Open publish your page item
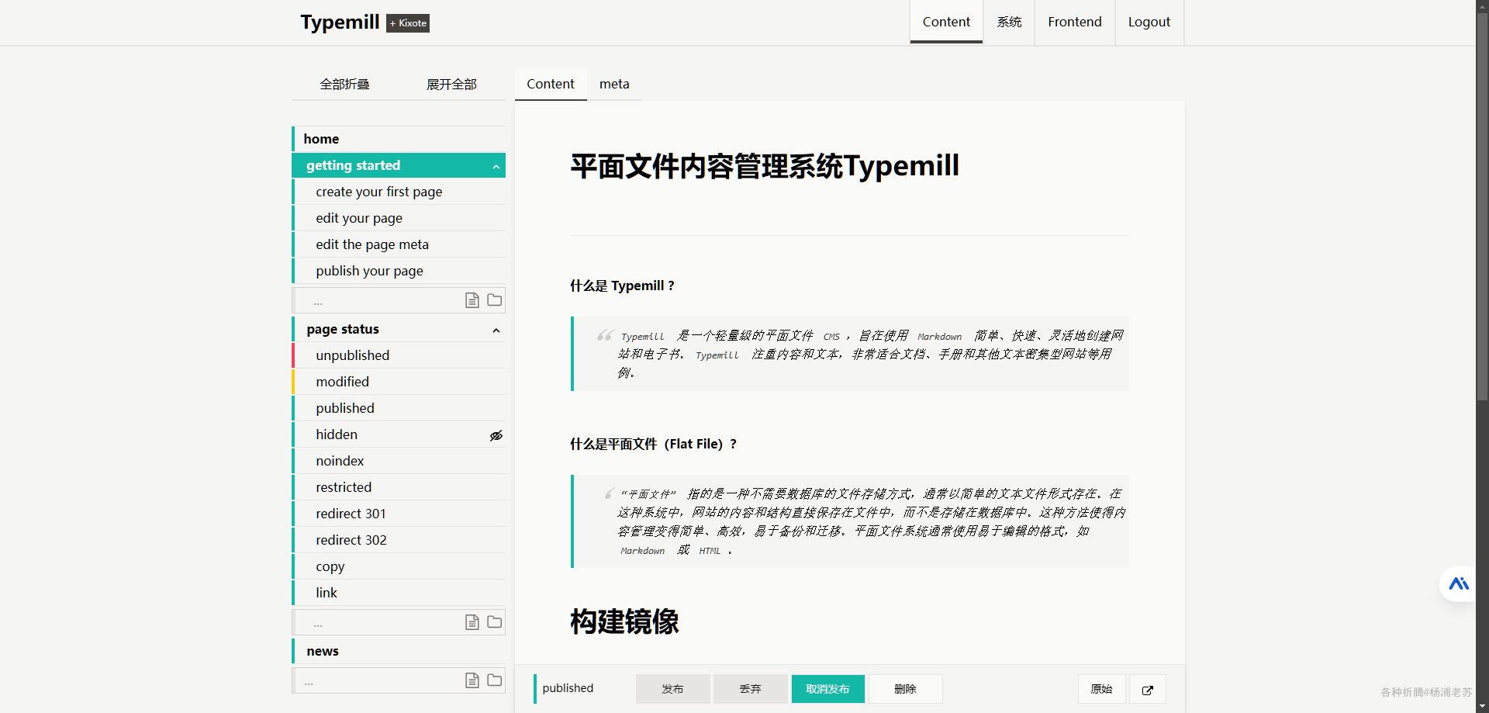This screenshot has height=713, width=1489. coord(399,271)
